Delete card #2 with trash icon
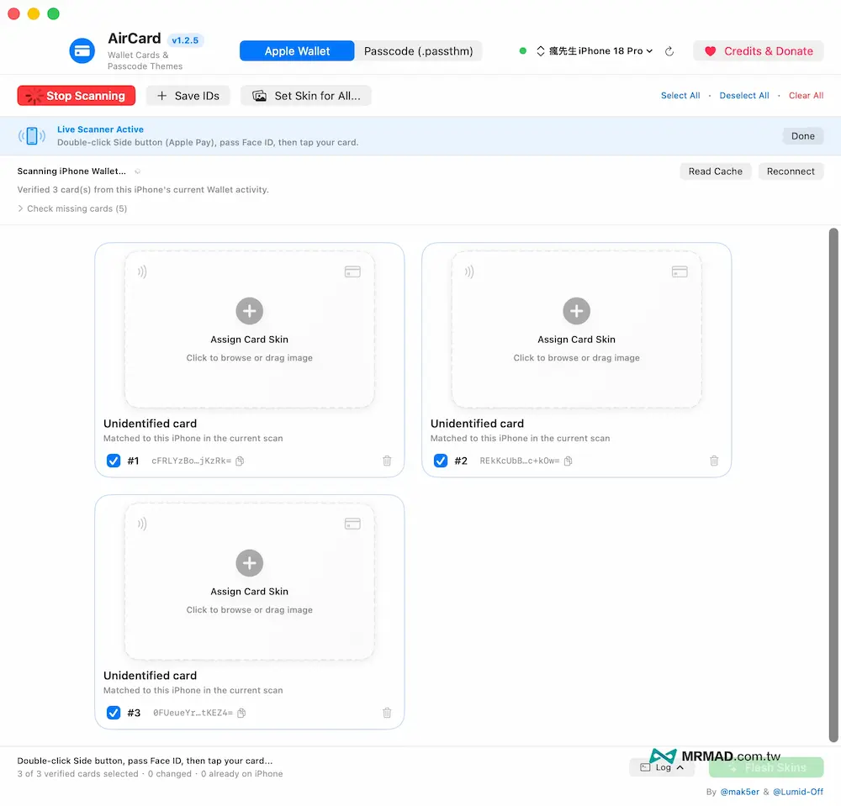This screenshot has width=841, height=806. tap(714, 461)
